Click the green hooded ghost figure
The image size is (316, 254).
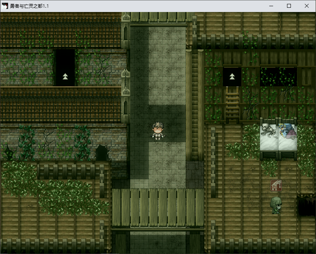[x=276, y=205]
